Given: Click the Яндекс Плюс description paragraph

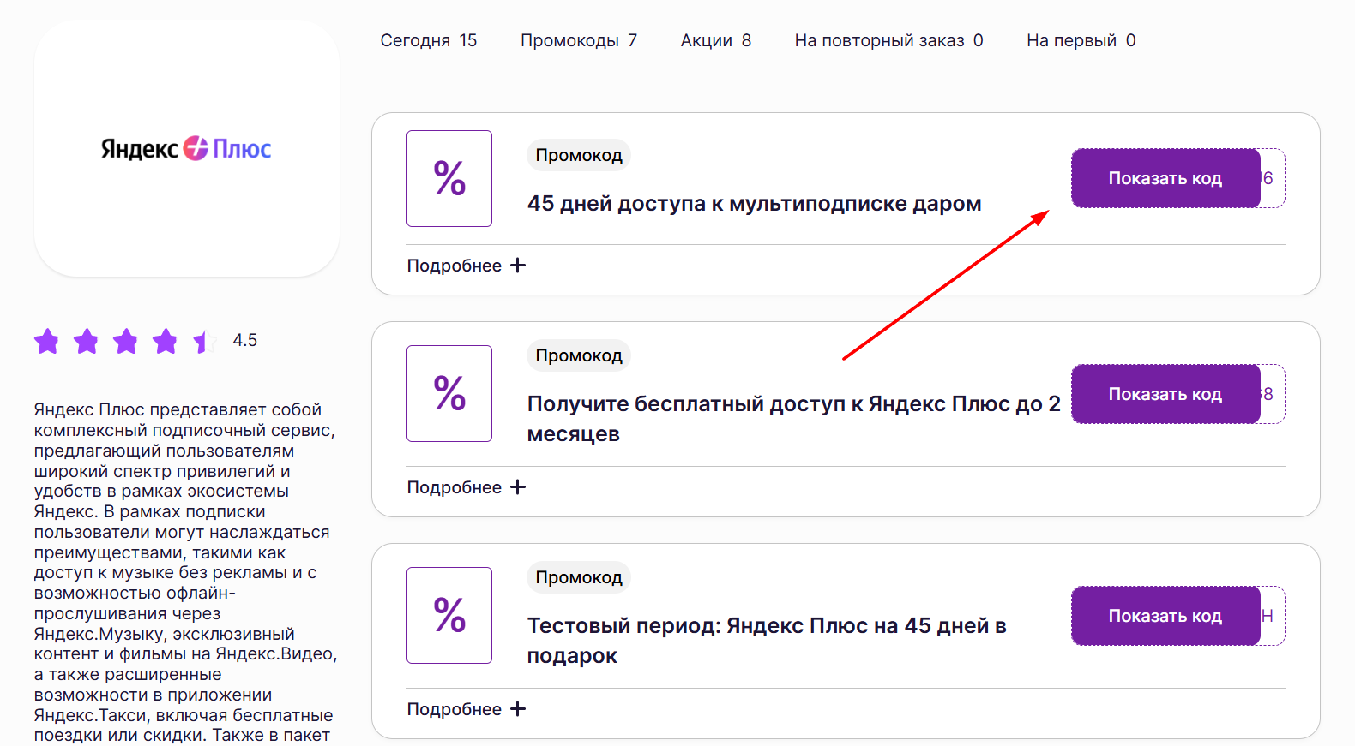Looking at the screenshot, I should 185,572.
